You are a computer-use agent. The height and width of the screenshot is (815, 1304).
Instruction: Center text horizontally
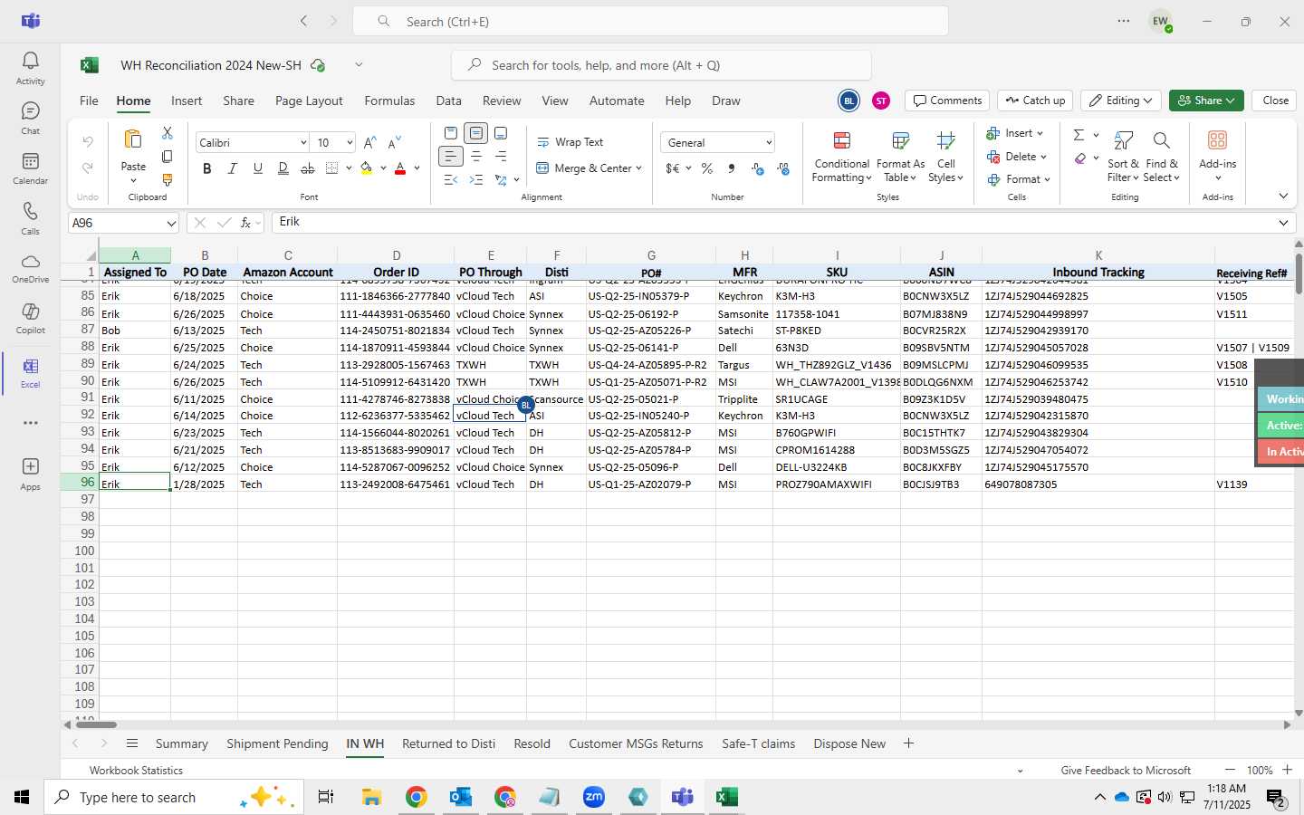476,157
